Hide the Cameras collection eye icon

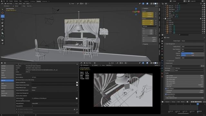[202, 19]
